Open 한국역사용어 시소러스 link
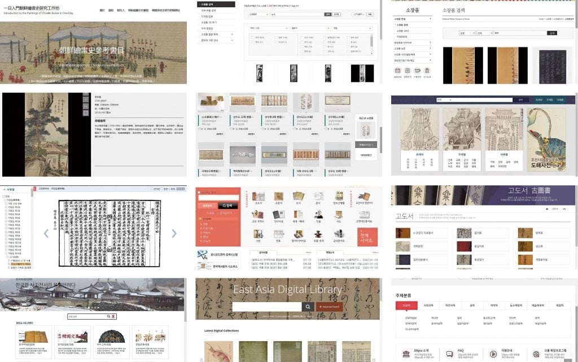The width and height of the screenshot is (578, 362). pos(219,266)
